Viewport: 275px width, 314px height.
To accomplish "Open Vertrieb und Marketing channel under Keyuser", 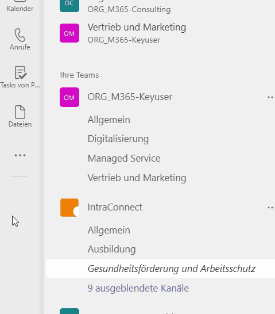I will (x=137, y=178).
